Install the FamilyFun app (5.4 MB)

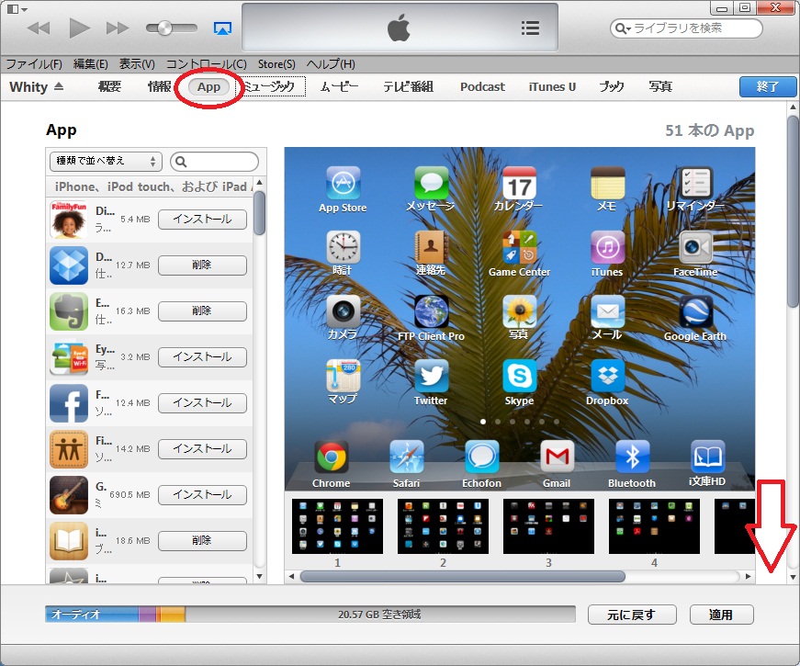pos(203,220)
